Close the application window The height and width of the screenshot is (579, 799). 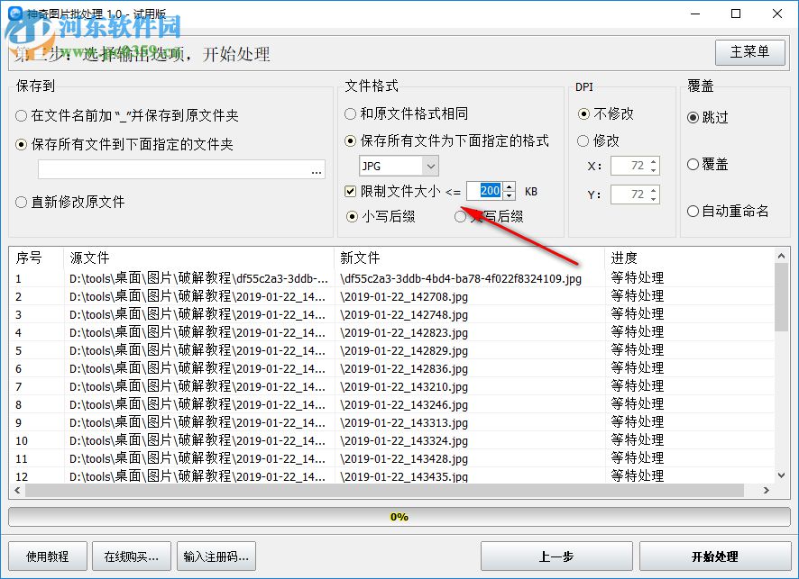777,14
